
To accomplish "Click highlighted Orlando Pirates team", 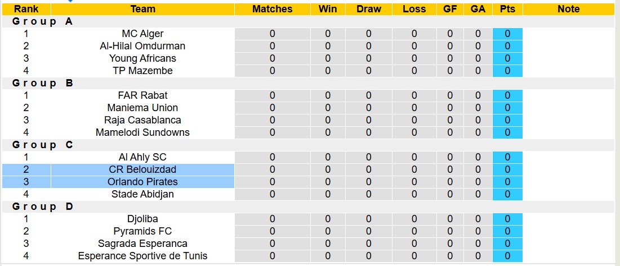I will [142, 182].
